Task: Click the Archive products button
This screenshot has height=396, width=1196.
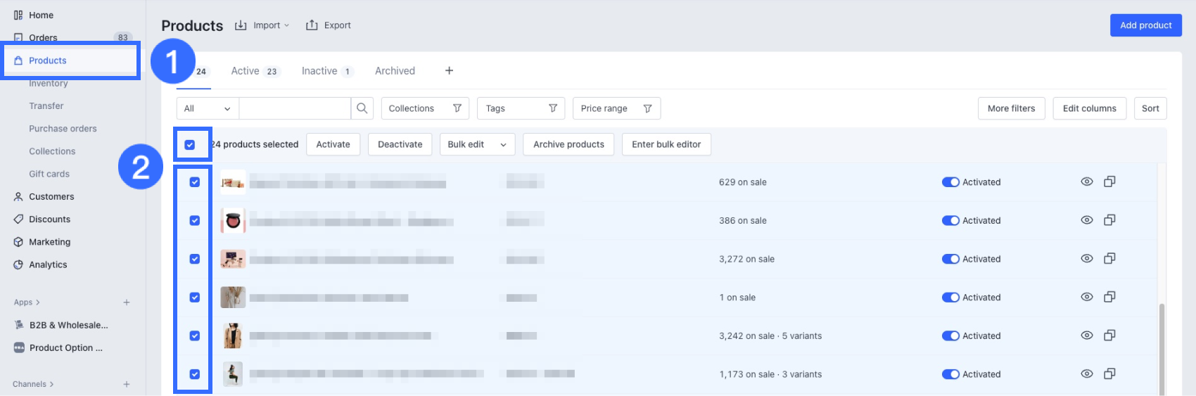Action: [568, 144]
